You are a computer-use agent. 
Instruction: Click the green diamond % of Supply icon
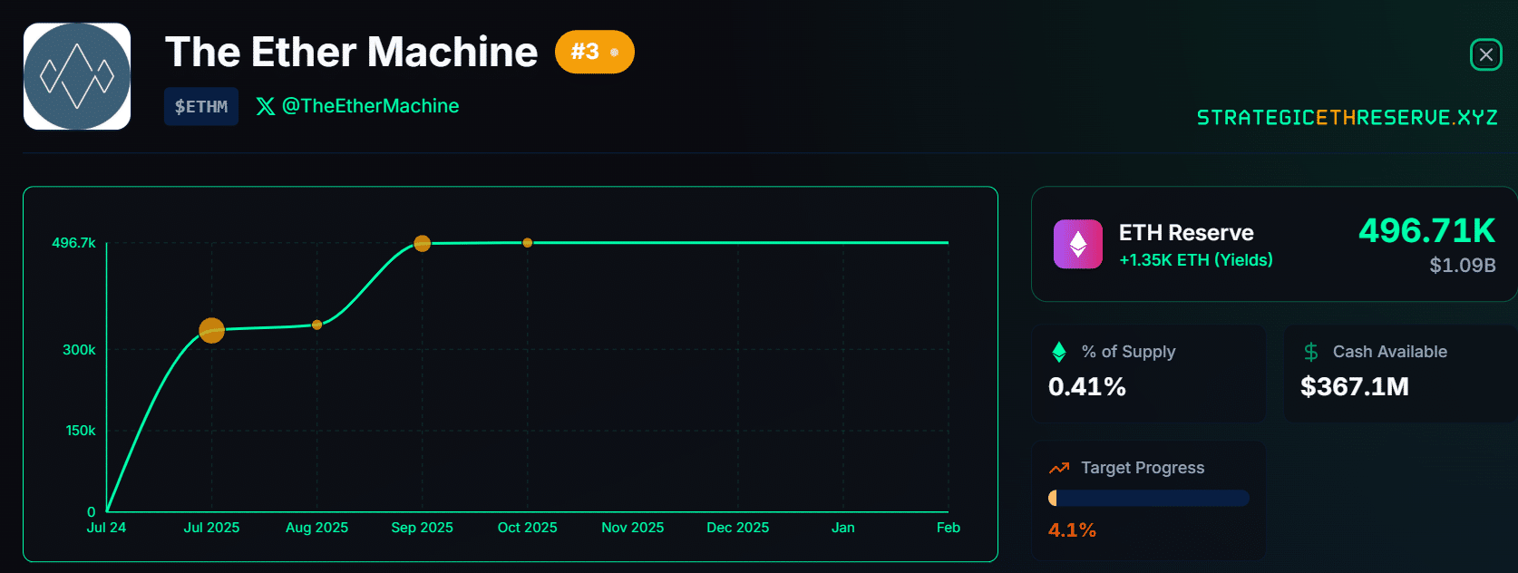1058,352
